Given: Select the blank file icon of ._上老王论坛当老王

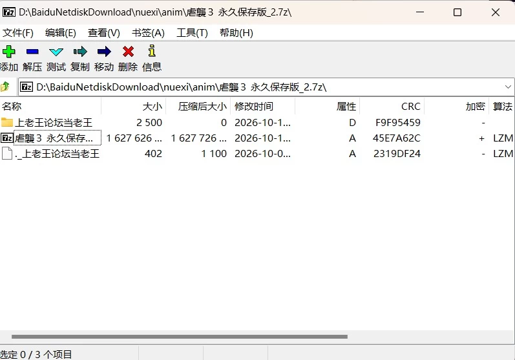Looking at the screenshot, I should [7, 153].
